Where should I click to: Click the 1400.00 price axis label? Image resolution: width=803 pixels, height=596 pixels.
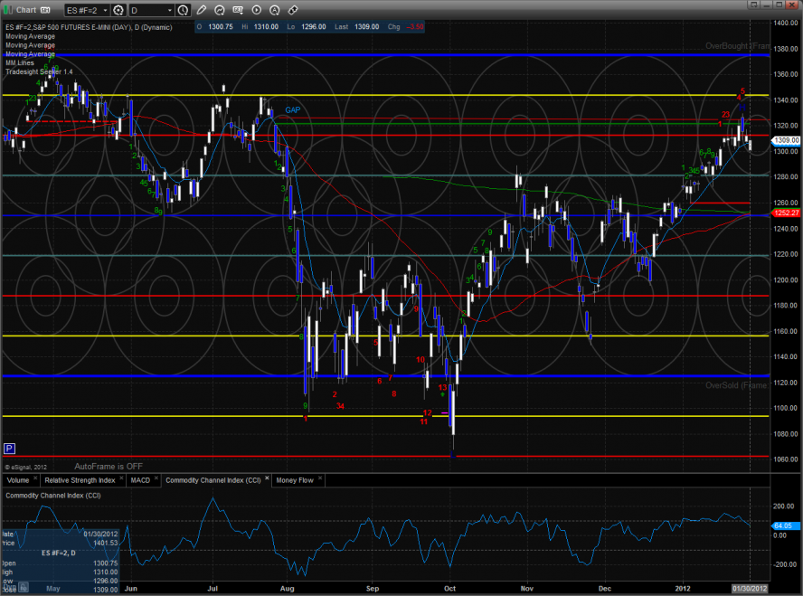click(786, 23)
